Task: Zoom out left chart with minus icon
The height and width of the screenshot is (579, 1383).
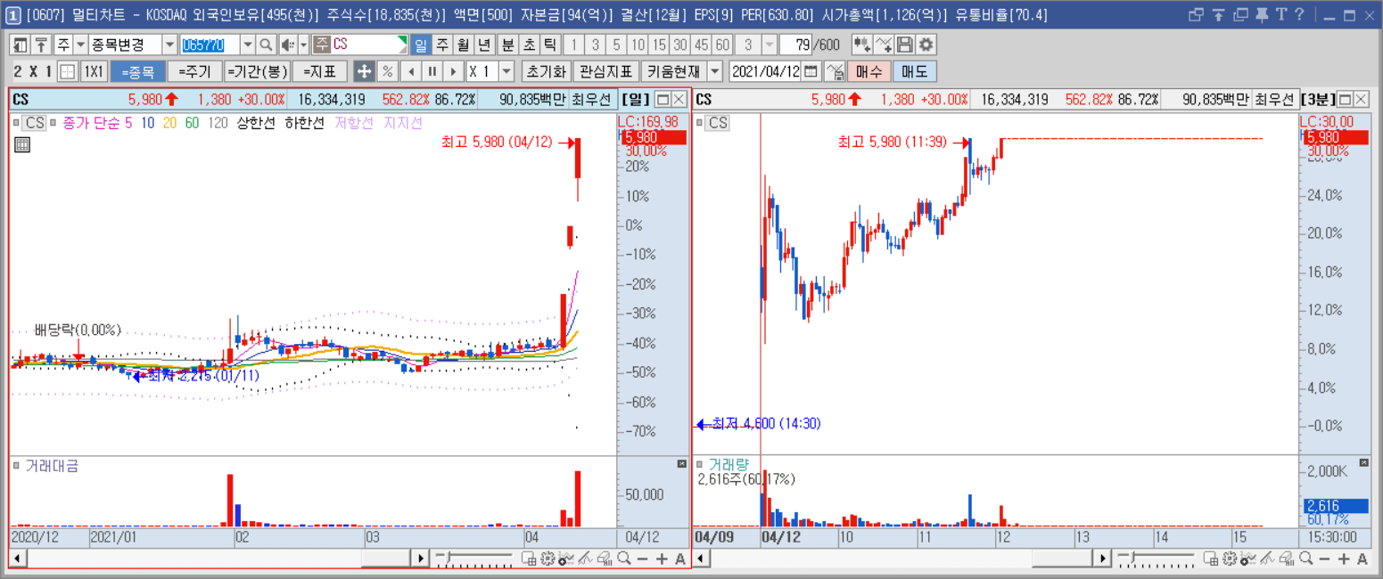Action: 642,559
